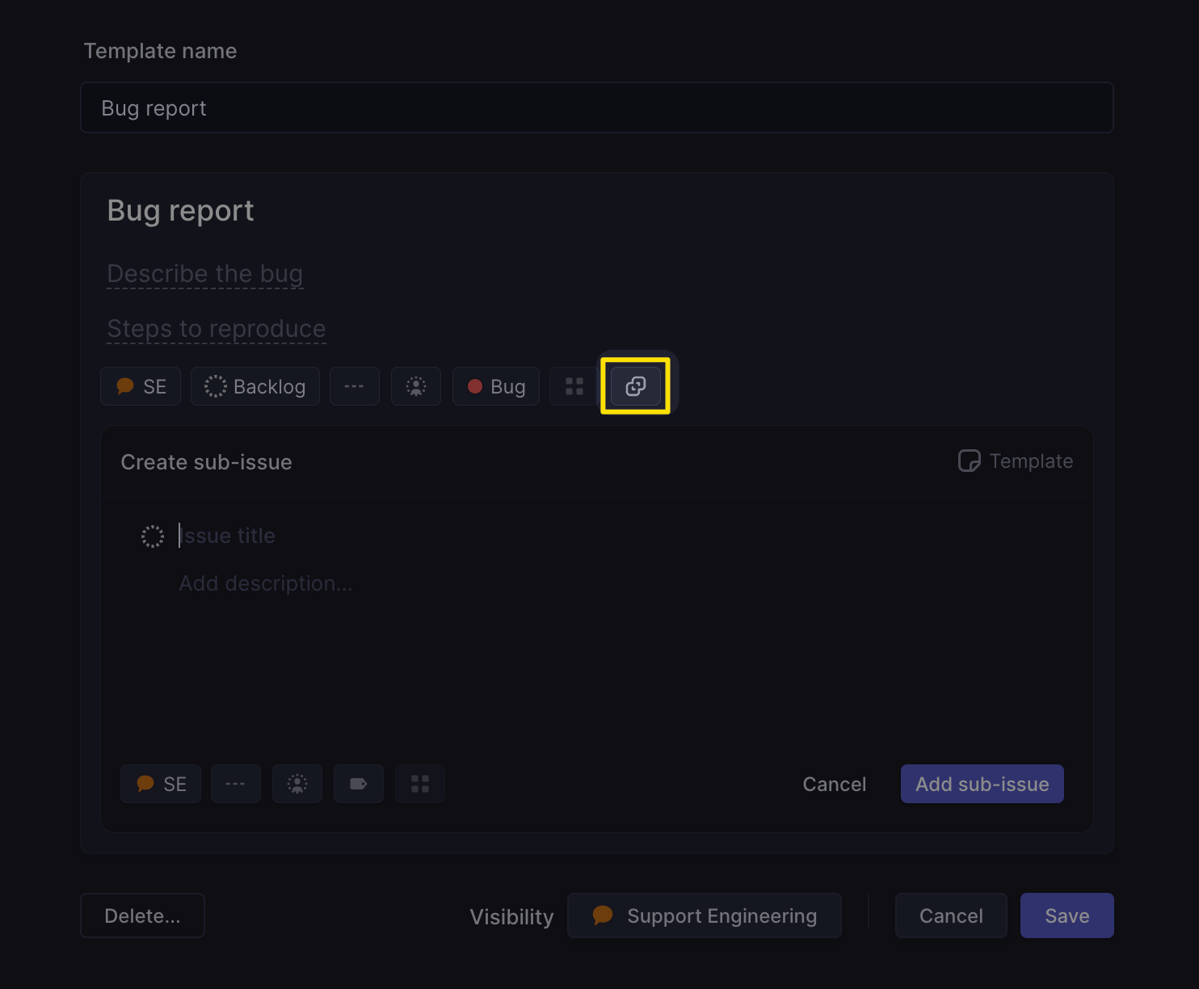
Task: Click the highlighted sub-issue link icon
Action: tap(635, 386)
